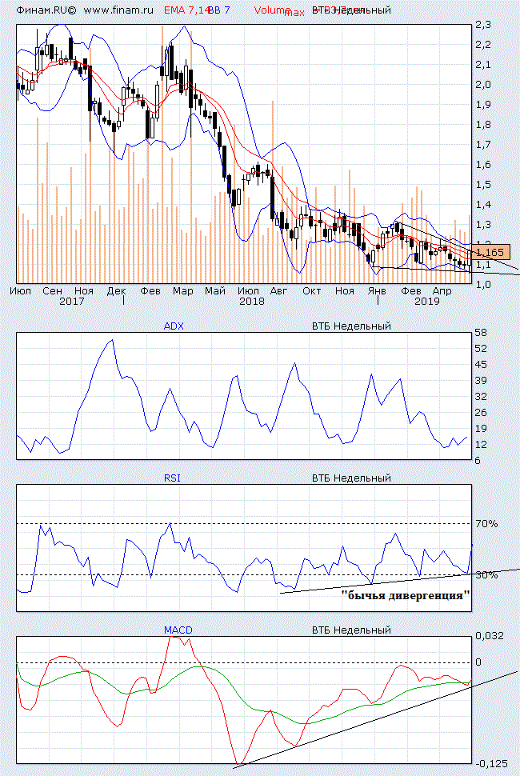Click the 70% level label on RSI
Viewport: 520px width, 776px height.
[x=486, y=524]
